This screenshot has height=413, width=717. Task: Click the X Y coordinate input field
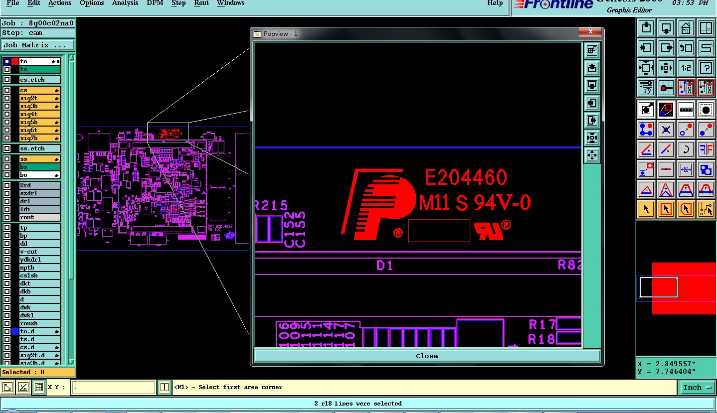coord(113,387)
